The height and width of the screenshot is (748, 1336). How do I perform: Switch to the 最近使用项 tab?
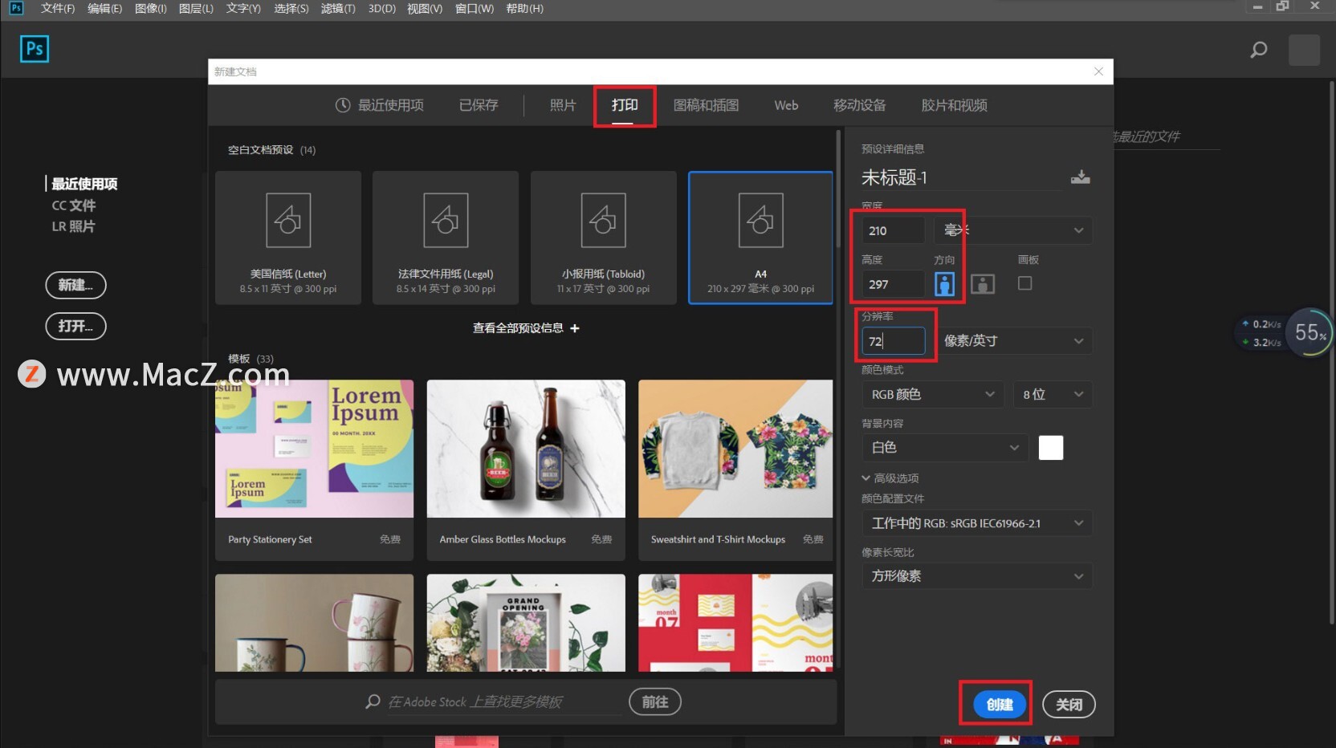click(380, 105)
